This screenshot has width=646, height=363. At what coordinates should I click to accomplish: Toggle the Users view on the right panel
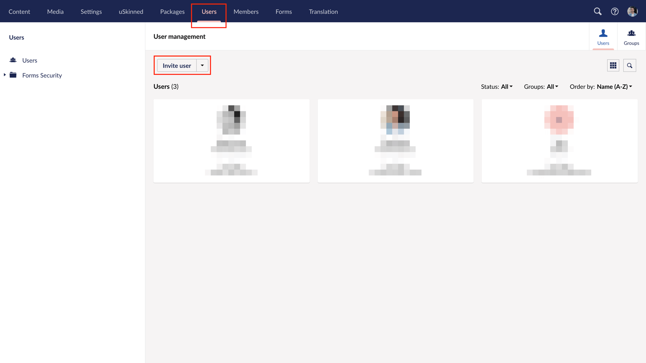tap(603, 36)
